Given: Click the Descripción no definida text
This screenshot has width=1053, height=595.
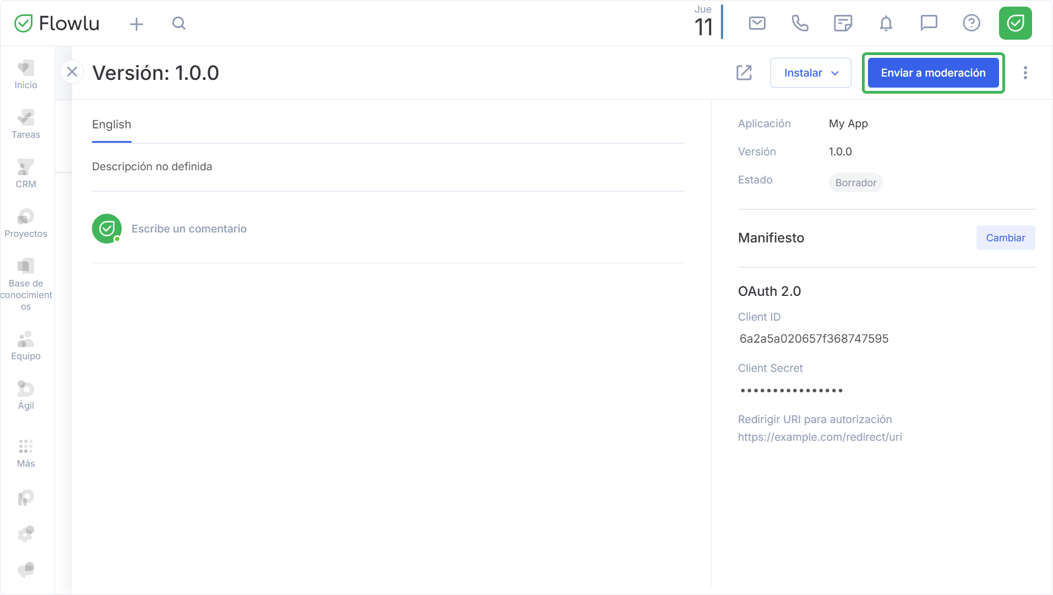Looking at the screenshot, I should (x=152, y=166).
